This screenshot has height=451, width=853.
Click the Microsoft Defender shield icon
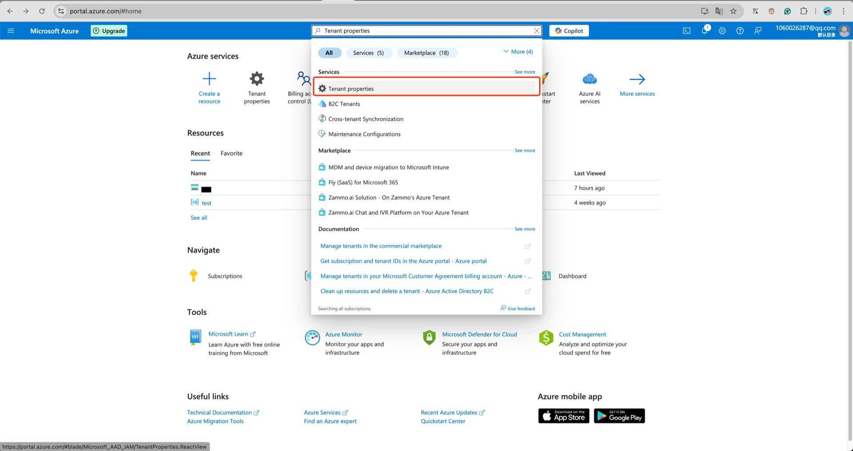[x=429, y=338]
